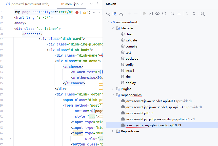Toggle skip tests mode icon
This screenshot has height=146, width=218.
(164, 13)
